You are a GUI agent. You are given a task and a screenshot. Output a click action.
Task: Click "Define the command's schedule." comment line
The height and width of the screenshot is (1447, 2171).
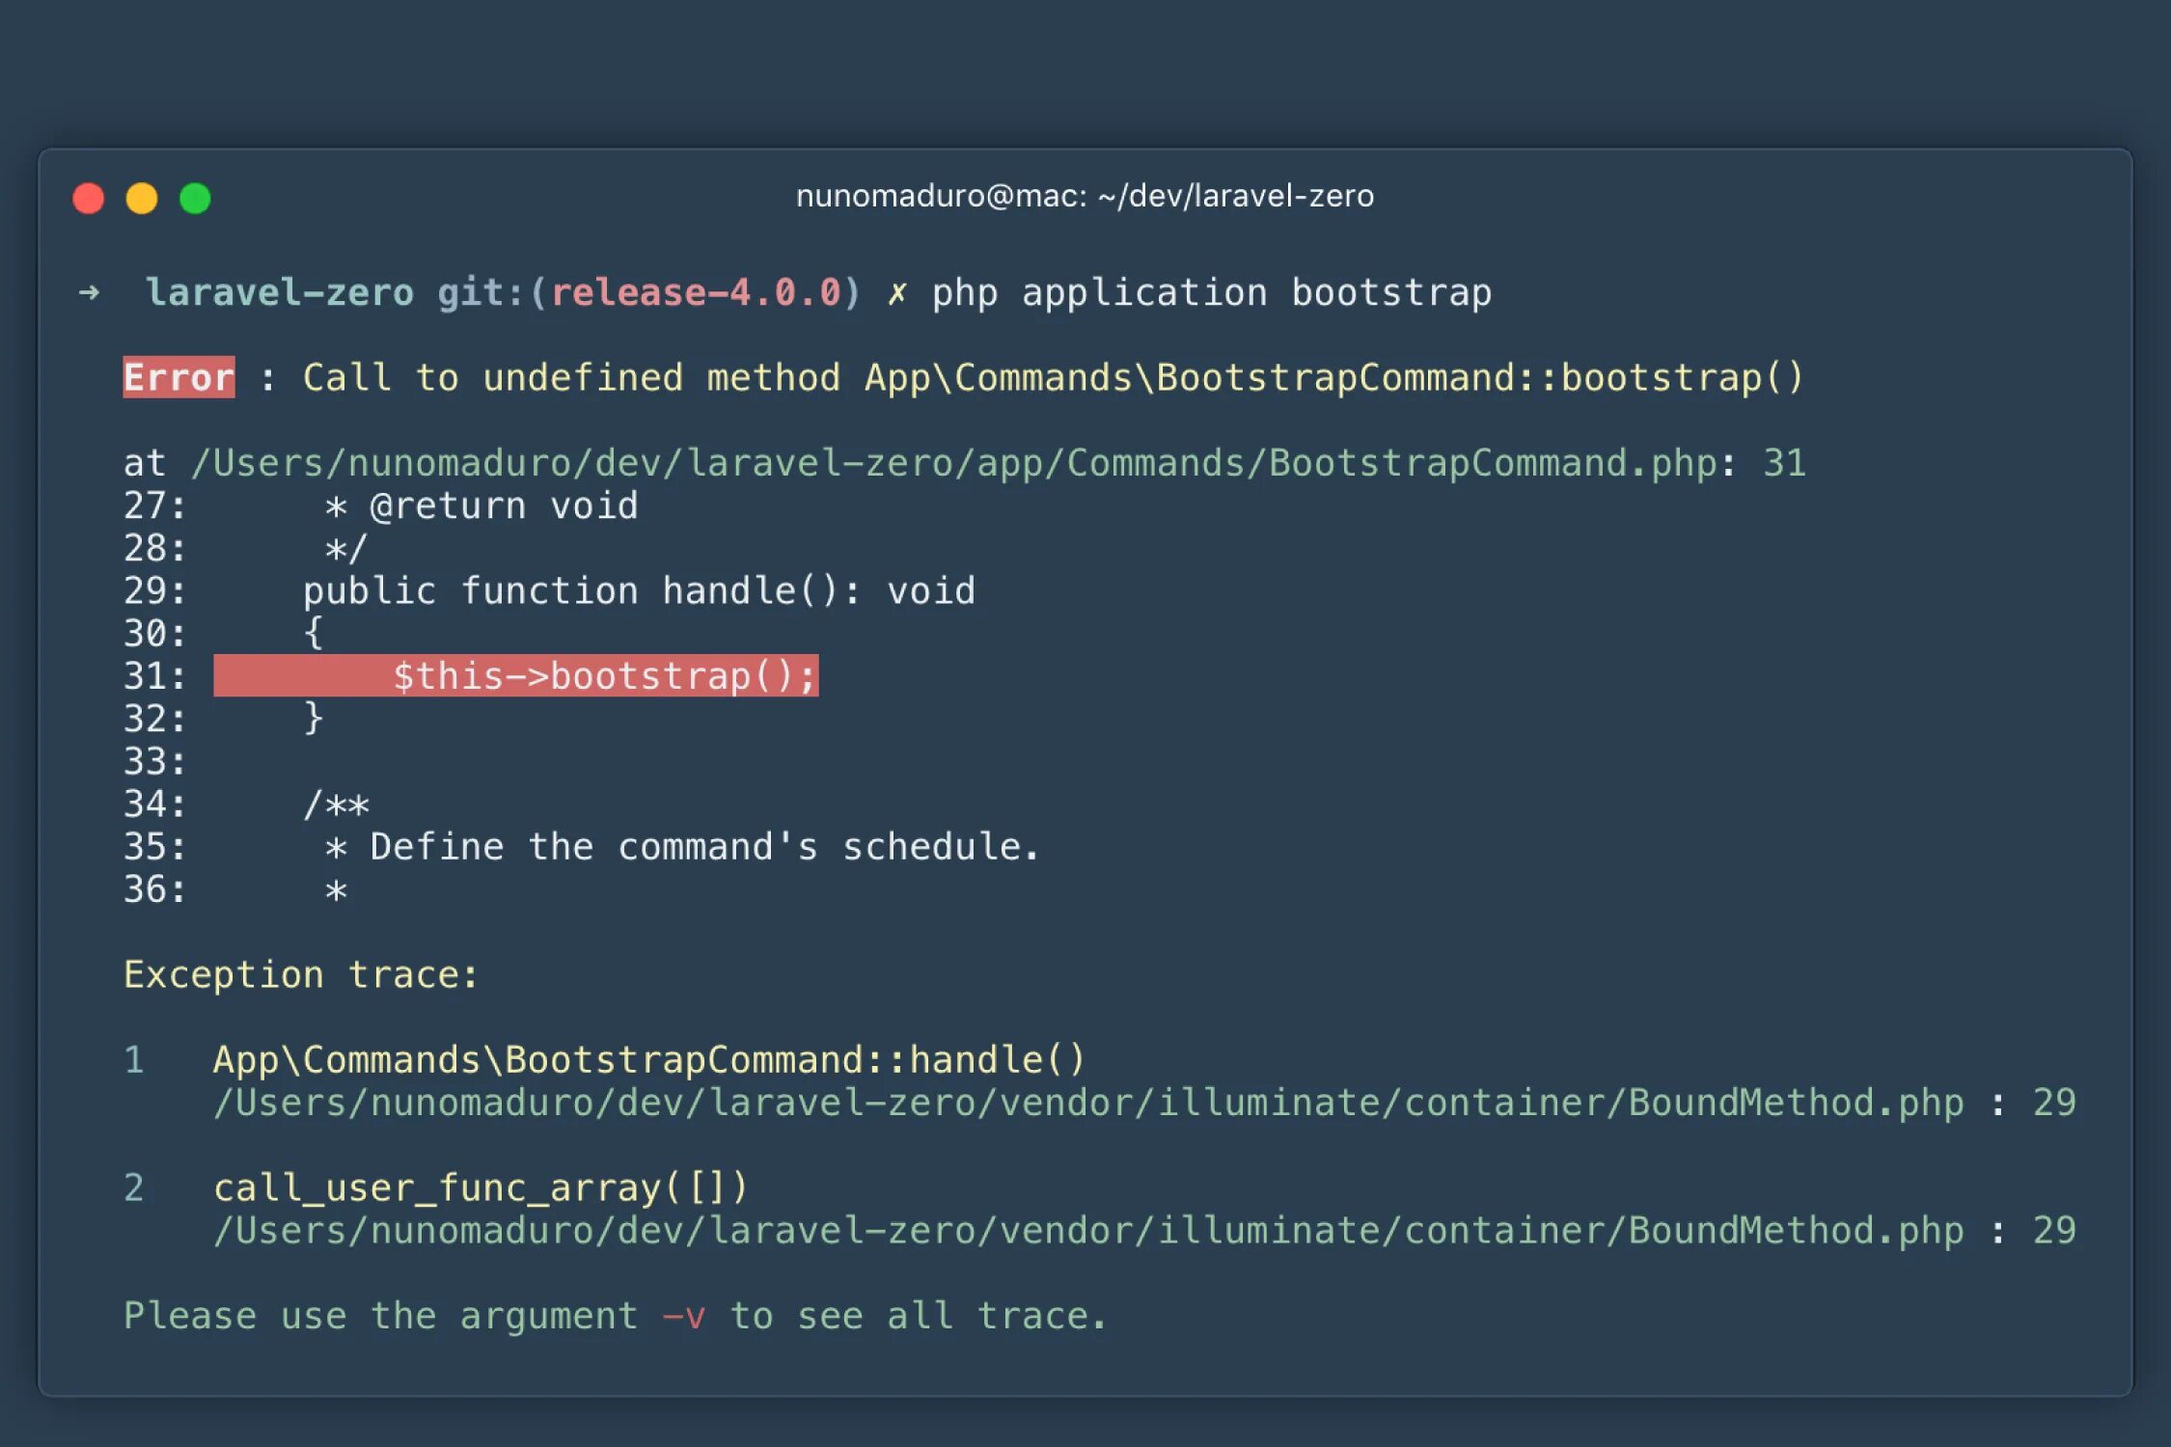tap(703, 847)
